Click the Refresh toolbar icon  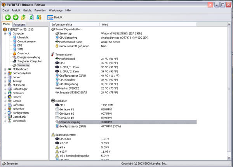[x=31, y=17]
